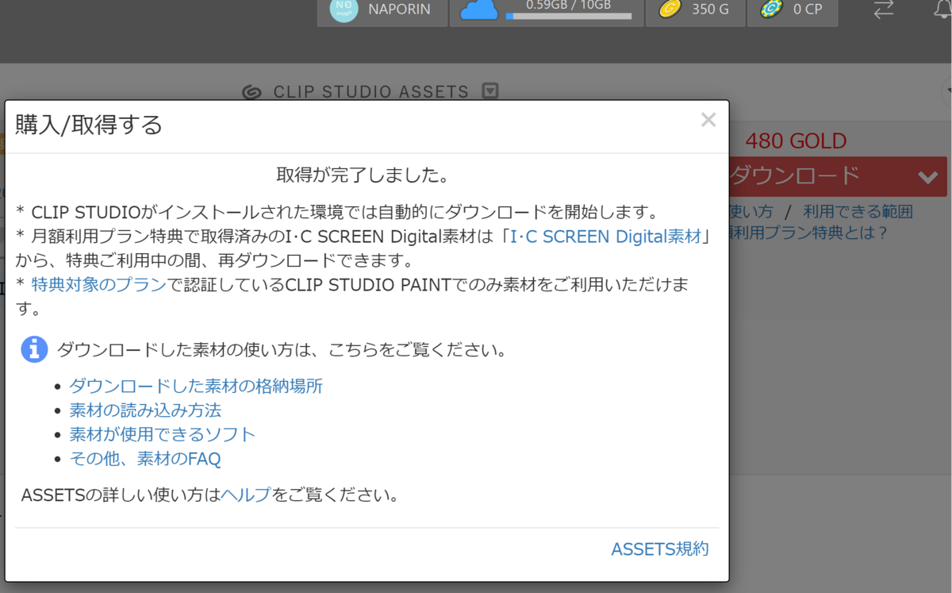Open ダウンロードした素材の格納場所 link

pyautogui.click(x=196, y=387)
